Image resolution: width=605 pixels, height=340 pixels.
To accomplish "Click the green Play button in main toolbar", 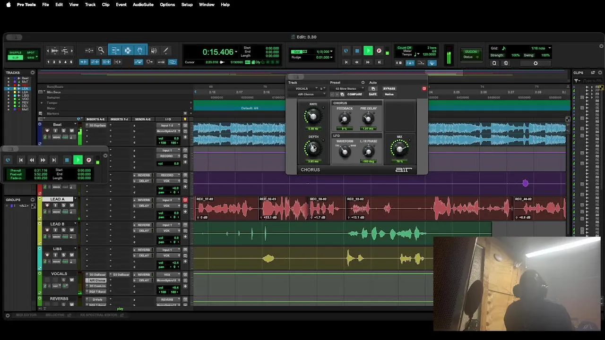I will coord(368,51).
